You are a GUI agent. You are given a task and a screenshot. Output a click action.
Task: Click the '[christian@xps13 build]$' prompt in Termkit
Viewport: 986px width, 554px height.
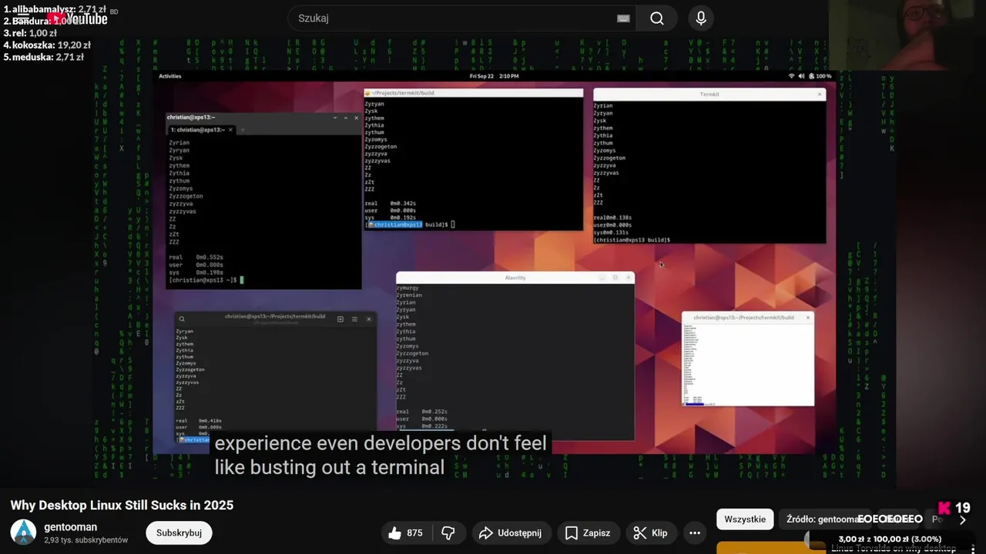click(x=632, y=240)
